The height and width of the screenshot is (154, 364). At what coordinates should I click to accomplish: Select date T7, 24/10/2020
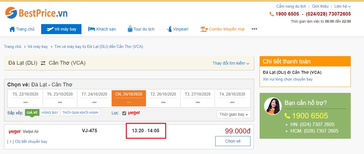[x=94, y=98]
